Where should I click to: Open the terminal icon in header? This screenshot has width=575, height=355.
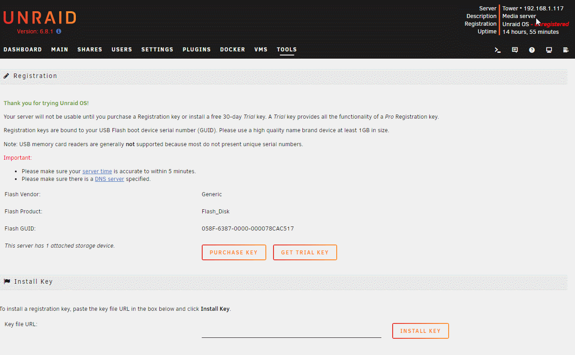498,50
